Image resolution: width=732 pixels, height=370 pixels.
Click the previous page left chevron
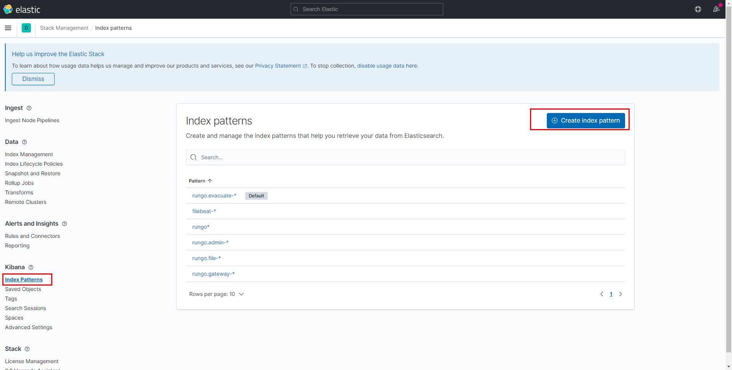[x=602, y=294]
